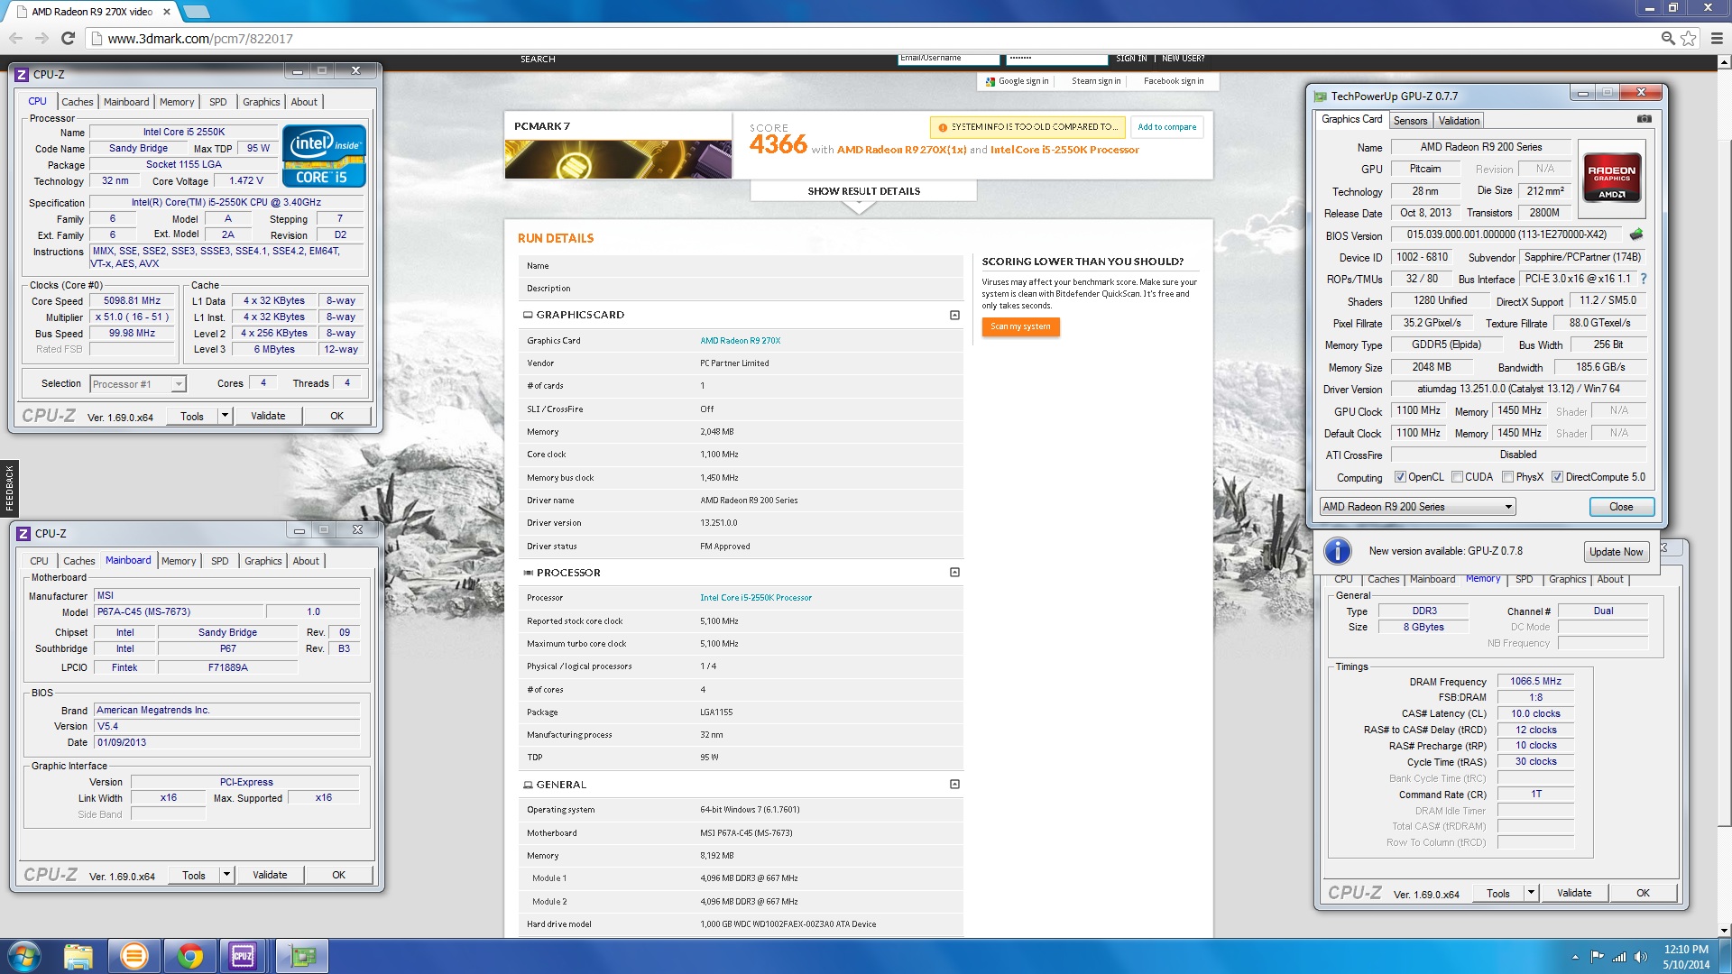Open Chrome from the taskbar
Viewport: 1732px width, 974px height.
pos(189,956)
